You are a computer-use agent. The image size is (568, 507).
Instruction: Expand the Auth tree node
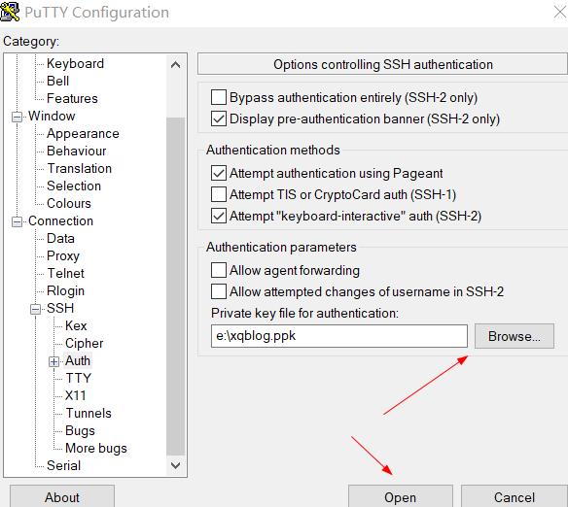[x=53, y=361]
